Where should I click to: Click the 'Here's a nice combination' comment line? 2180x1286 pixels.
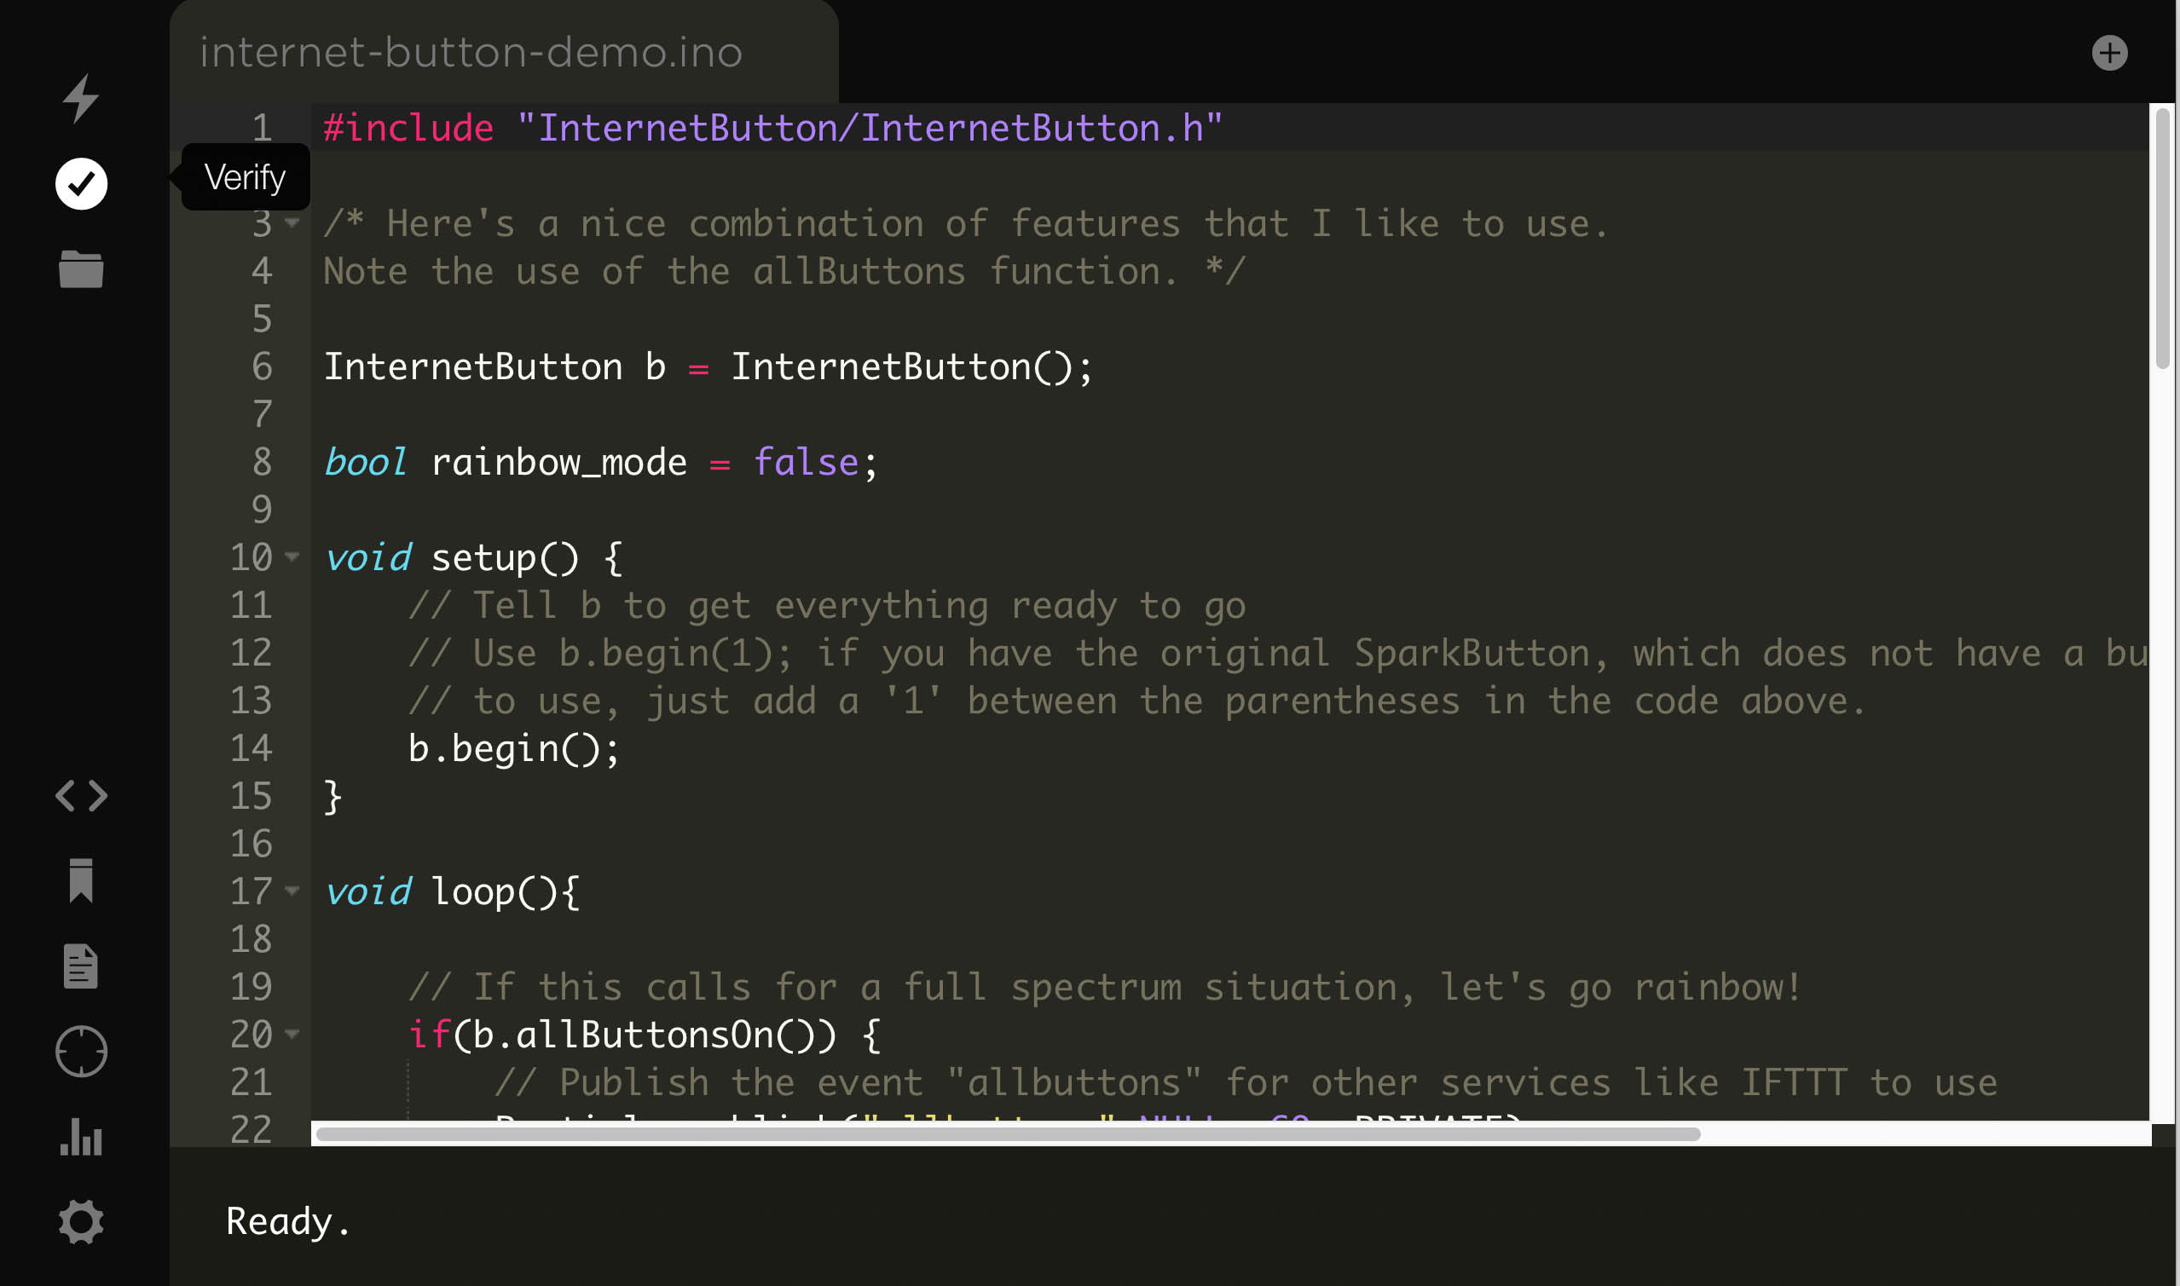coord(966,223)
